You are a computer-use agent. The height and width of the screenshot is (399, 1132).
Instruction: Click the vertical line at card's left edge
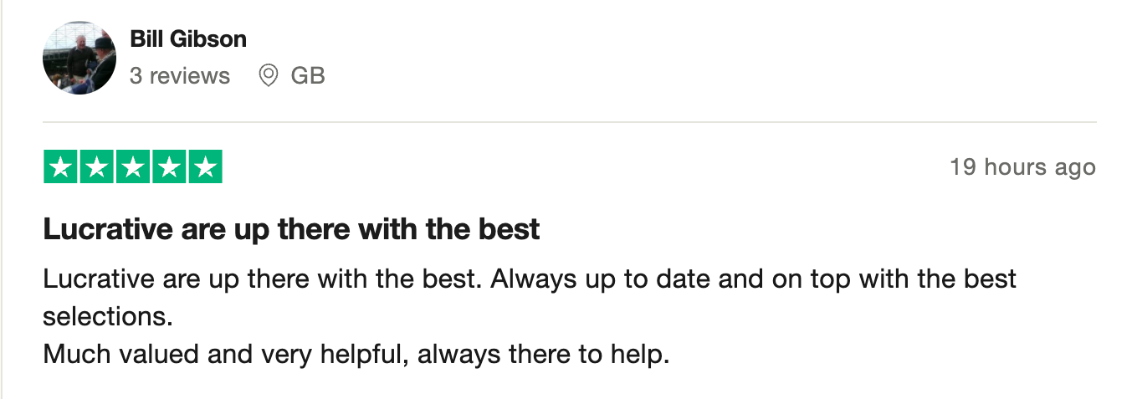(x=2, y=199)
